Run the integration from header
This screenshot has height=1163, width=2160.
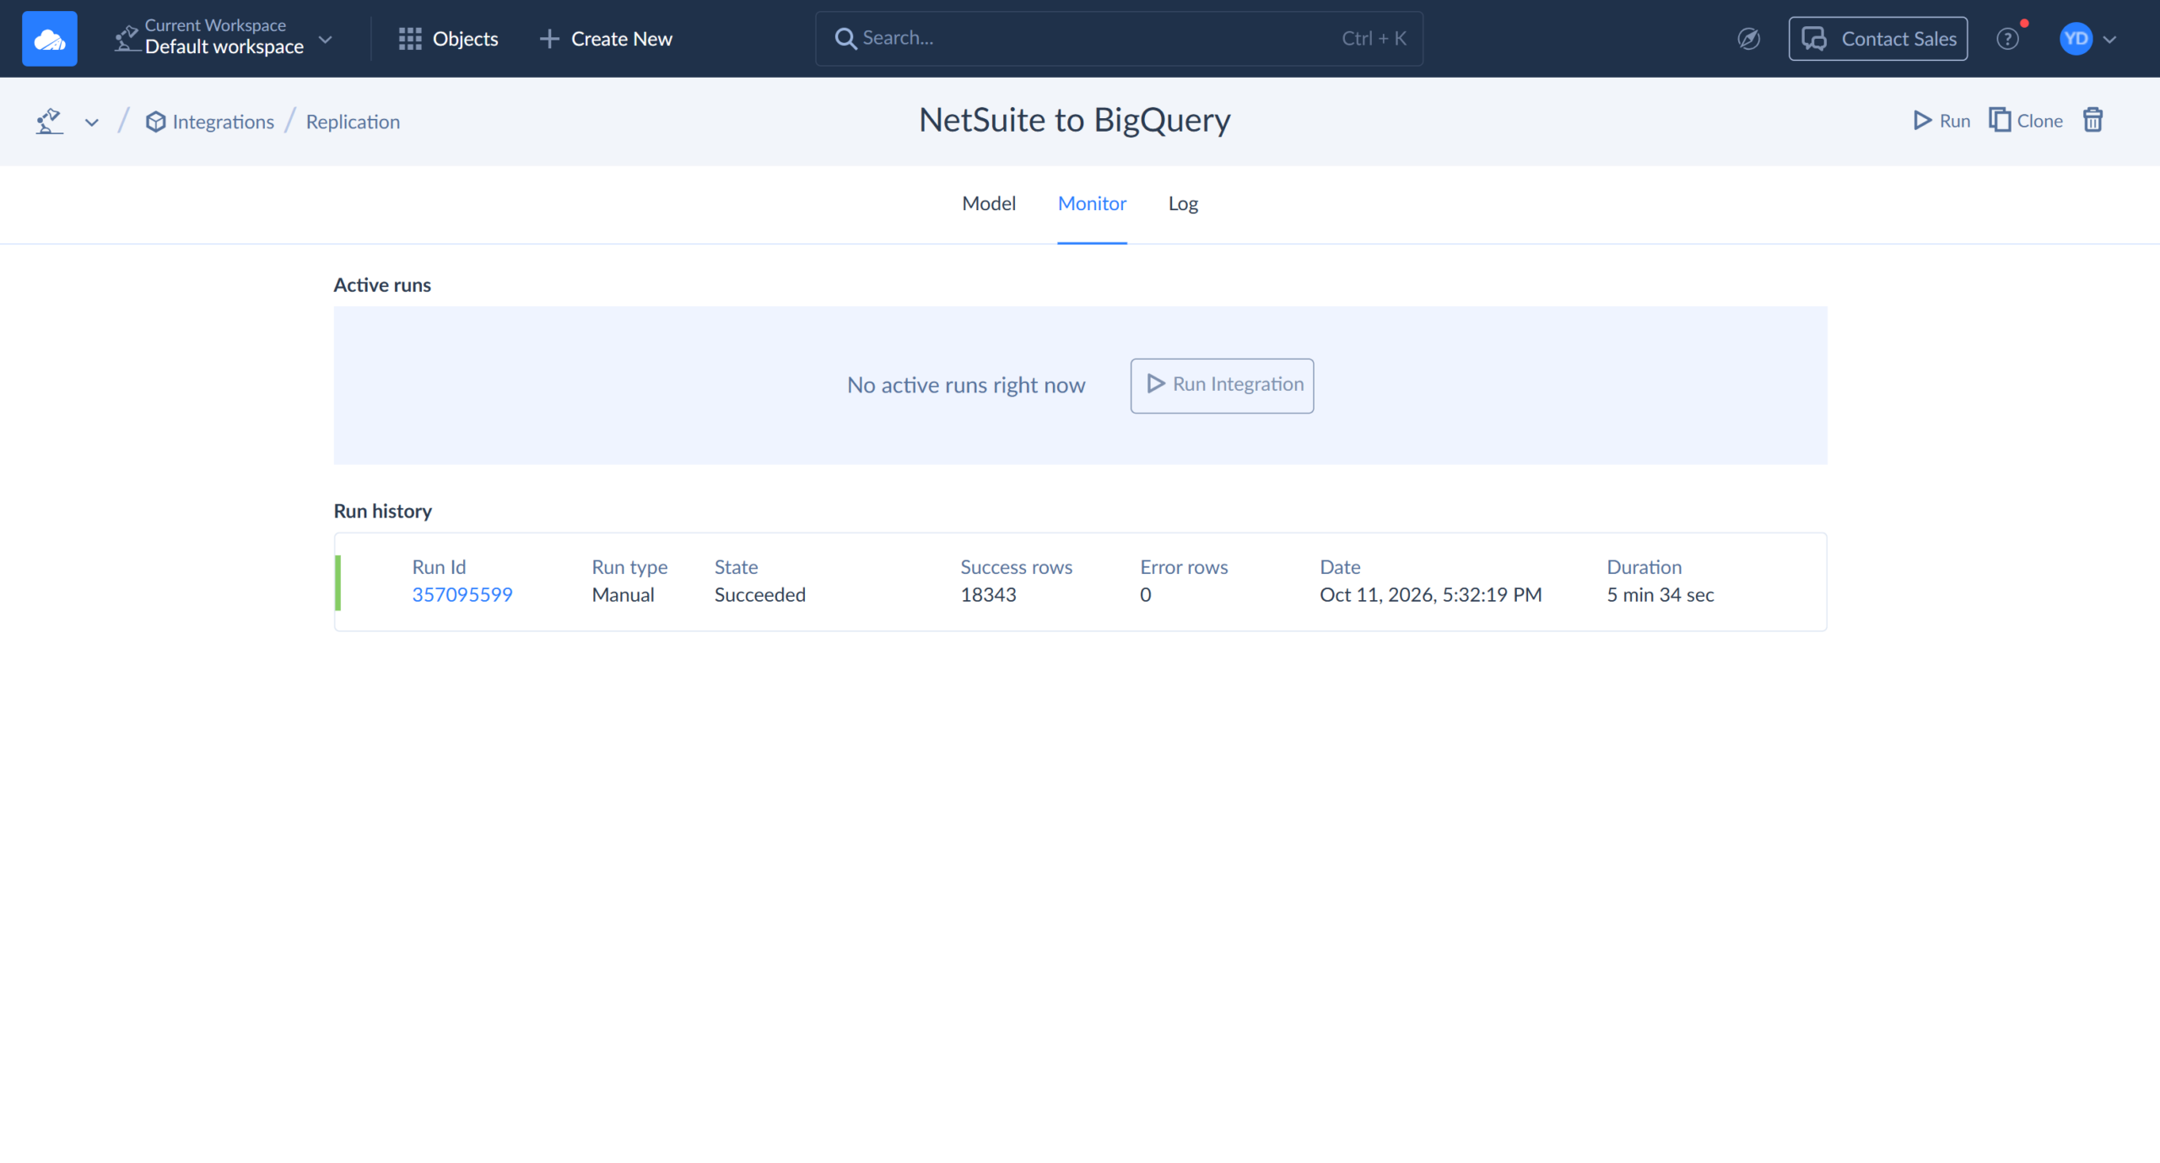tap(1941, 121)
